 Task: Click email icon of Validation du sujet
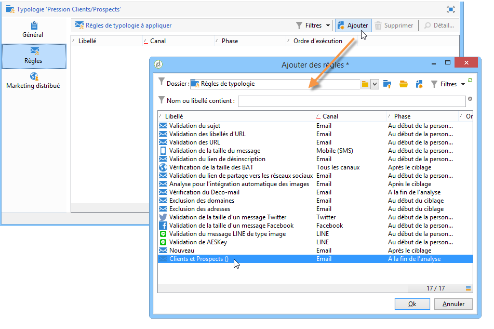pos(163,126)
